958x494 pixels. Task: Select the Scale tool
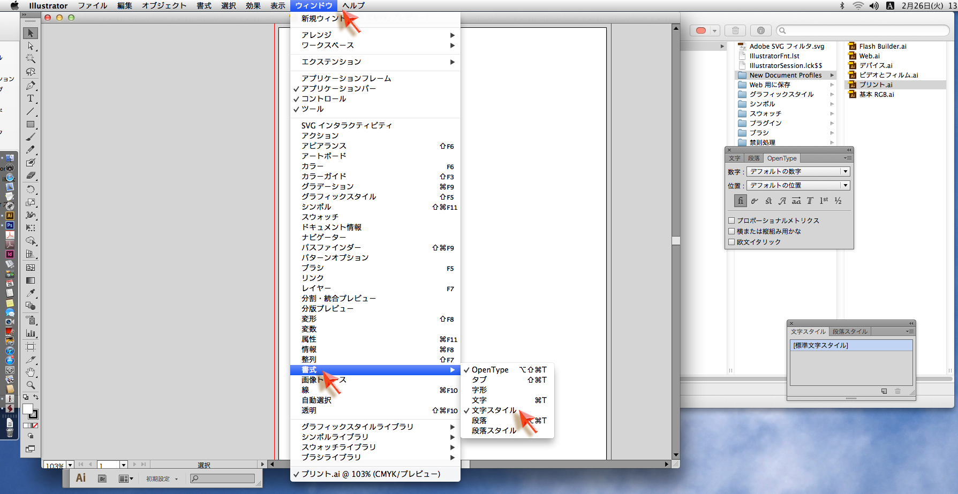tap(31, 202)
